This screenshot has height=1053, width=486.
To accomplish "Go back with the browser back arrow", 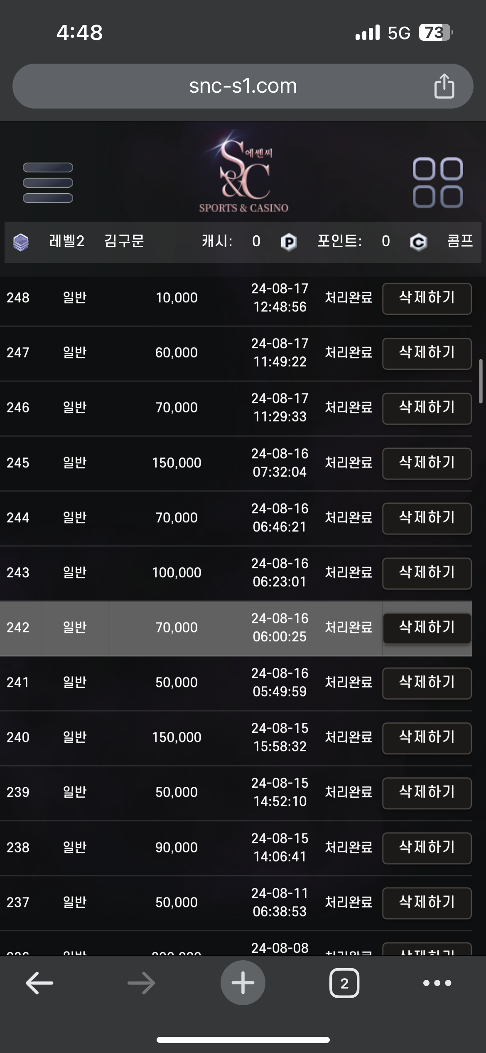I will pos(39,983).
